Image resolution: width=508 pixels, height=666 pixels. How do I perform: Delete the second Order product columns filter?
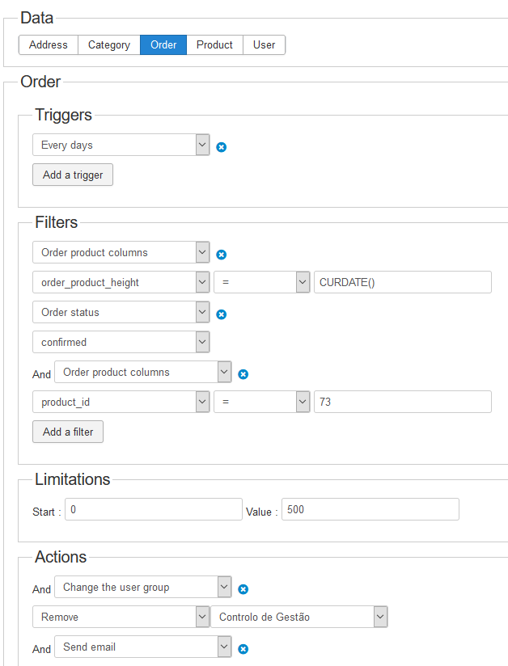tap(243, 374)
